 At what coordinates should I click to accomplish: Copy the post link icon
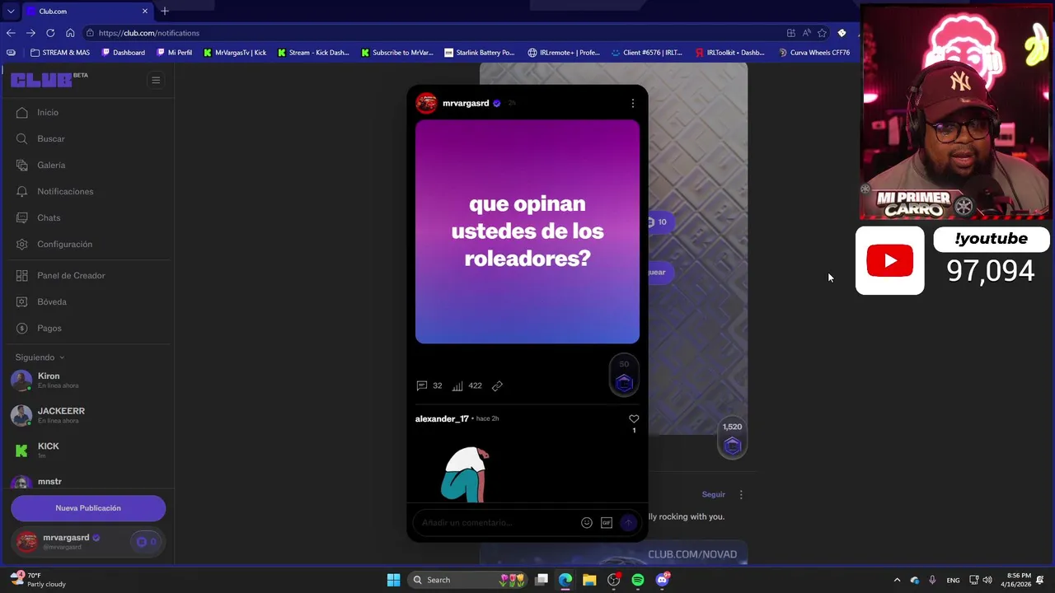coord(497,385)
